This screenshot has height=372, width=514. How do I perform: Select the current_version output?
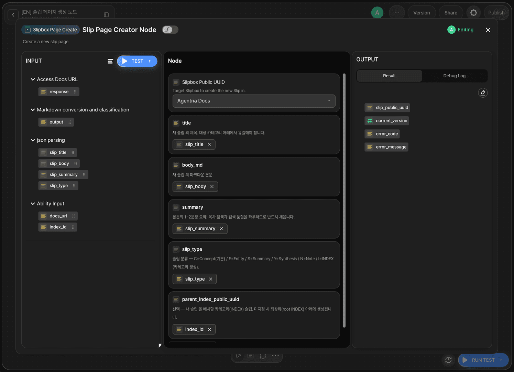click(387, 121)
